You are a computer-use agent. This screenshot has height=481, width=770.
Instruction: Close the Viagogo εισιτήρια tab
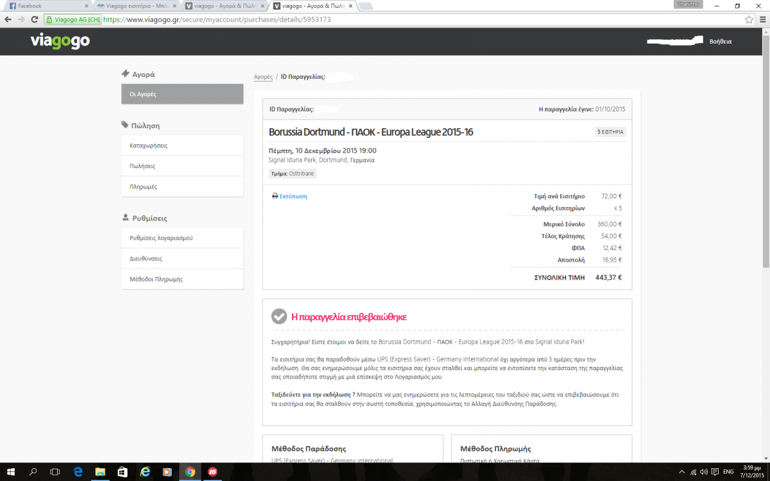[x=175, y=6]
